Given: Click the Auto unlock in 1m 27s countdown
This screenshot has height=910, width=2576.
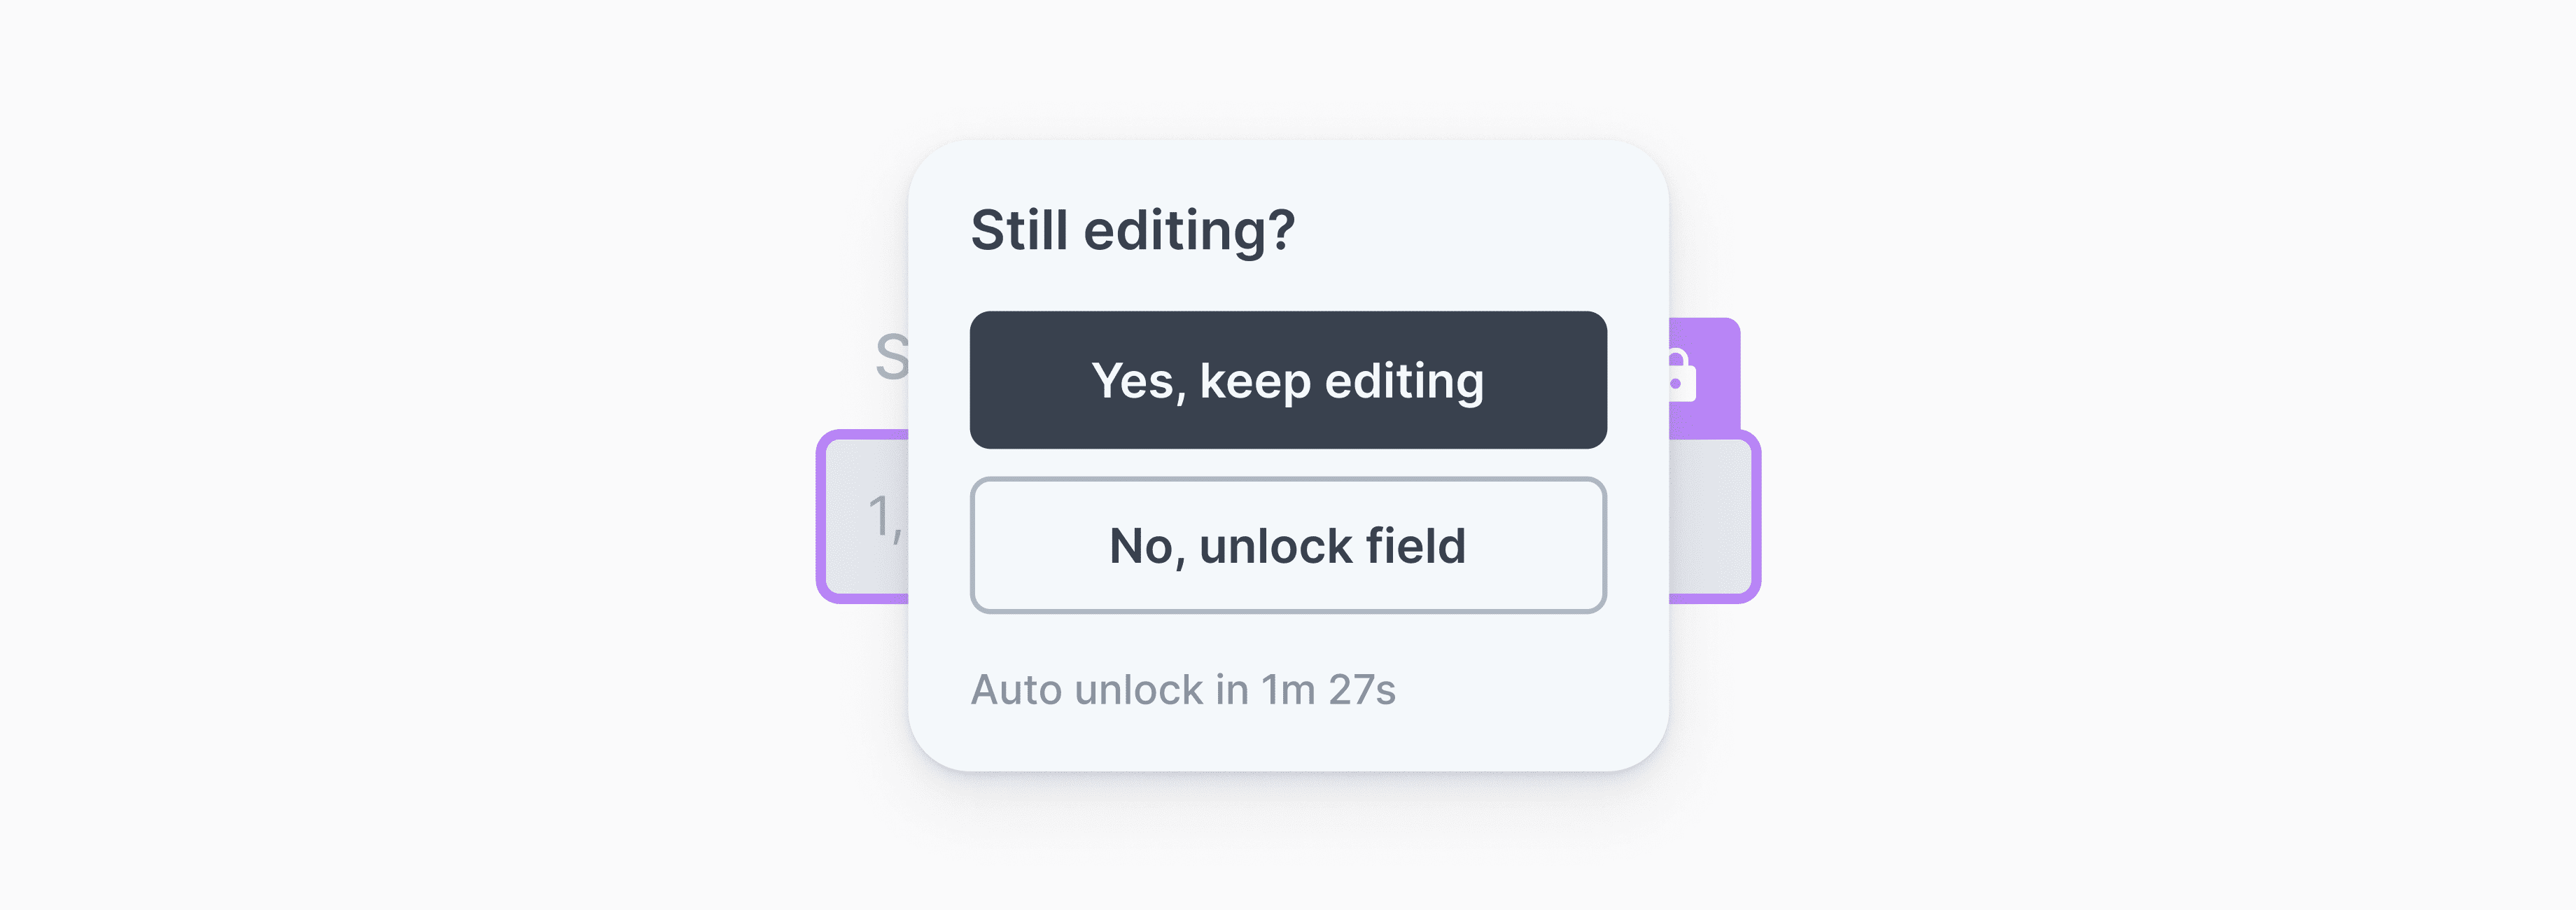Looking at the screenshot, I should coord(1183,690).
